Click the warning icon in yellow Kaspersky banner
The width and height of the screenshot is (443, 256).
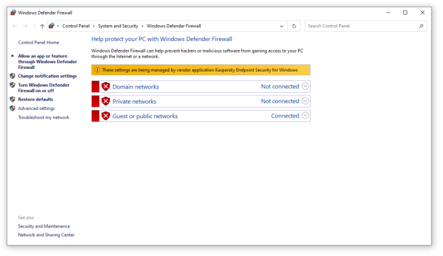(98, 70)
